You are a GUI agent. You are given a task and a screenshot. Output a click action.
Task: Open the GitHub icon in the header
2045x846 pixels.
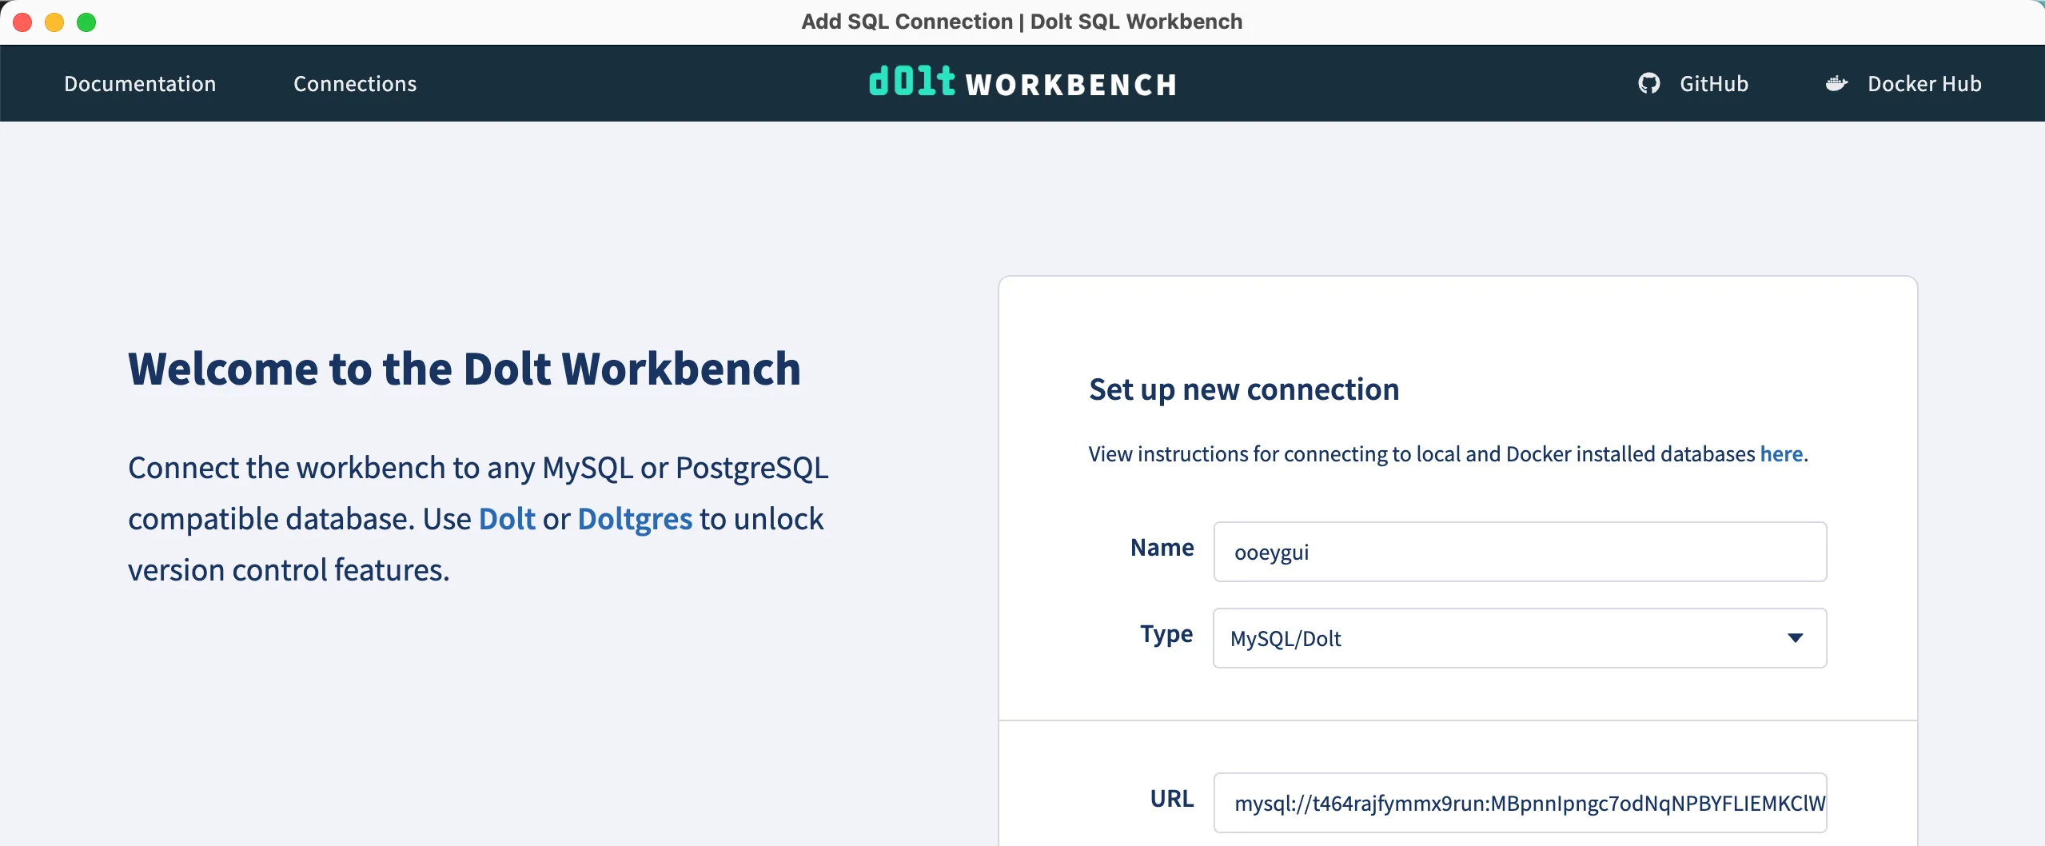1648,83
